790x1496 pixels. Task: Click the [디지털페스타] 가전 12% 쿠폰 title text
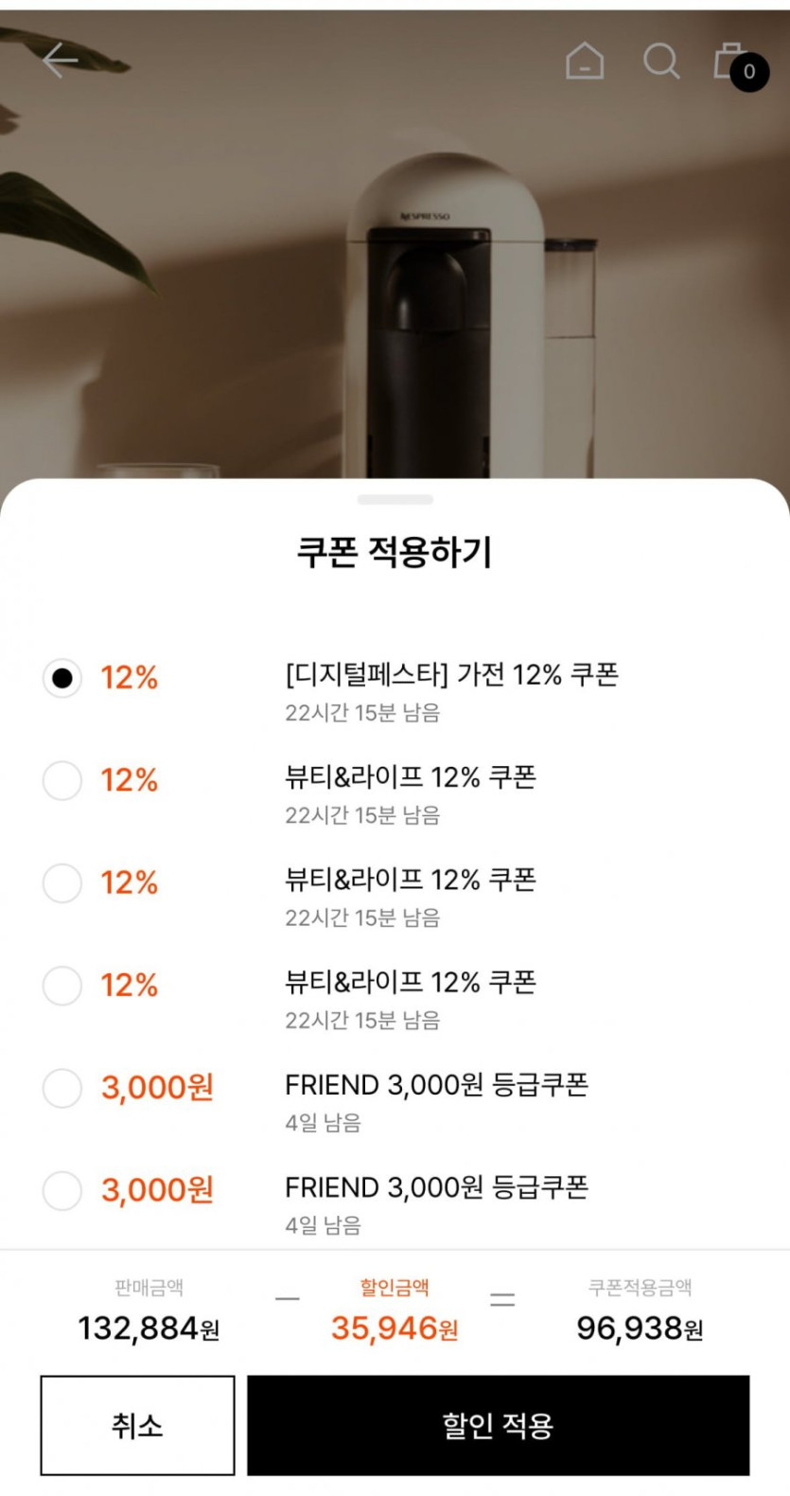[x=451, y=675]
